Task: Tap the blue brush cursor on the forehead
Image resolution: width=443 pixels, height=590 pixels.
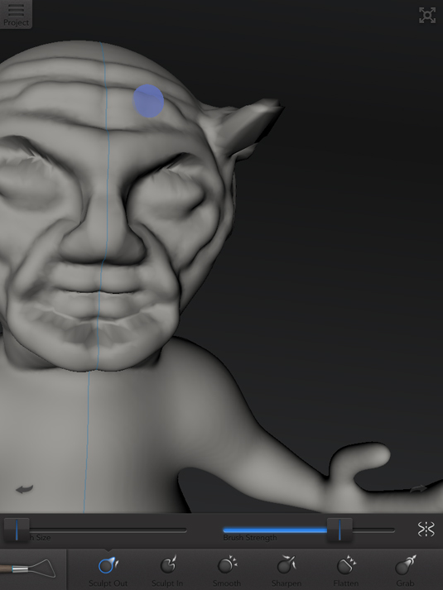Action: coord(148,101)
